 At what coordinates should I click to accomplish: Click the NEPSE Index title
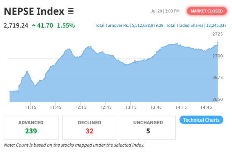click(34, 11)
